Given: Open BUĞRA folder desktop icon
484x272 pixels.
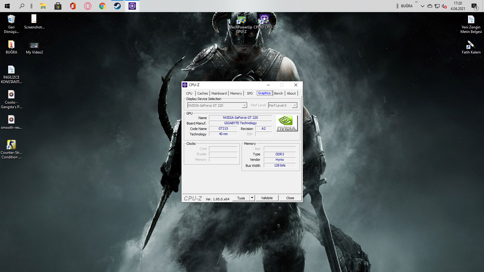Looking at the screenshot, I should pyautogui.click(x=11, y=47).
